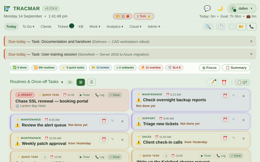Edit Triage new tickets pencil
Screen dimensions: 260x162
click(x=234, y=119)
